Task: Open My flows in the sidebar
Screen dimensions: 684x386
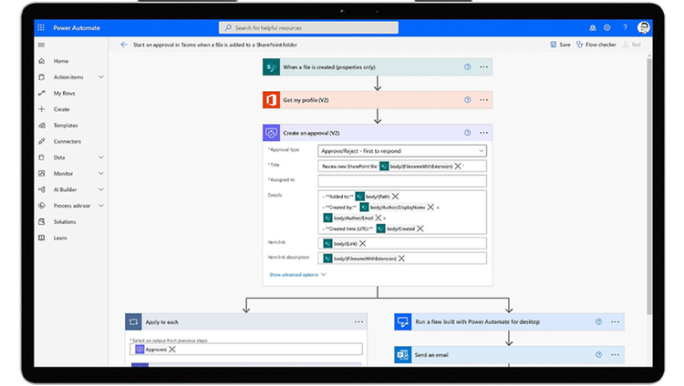Action: 64,93
